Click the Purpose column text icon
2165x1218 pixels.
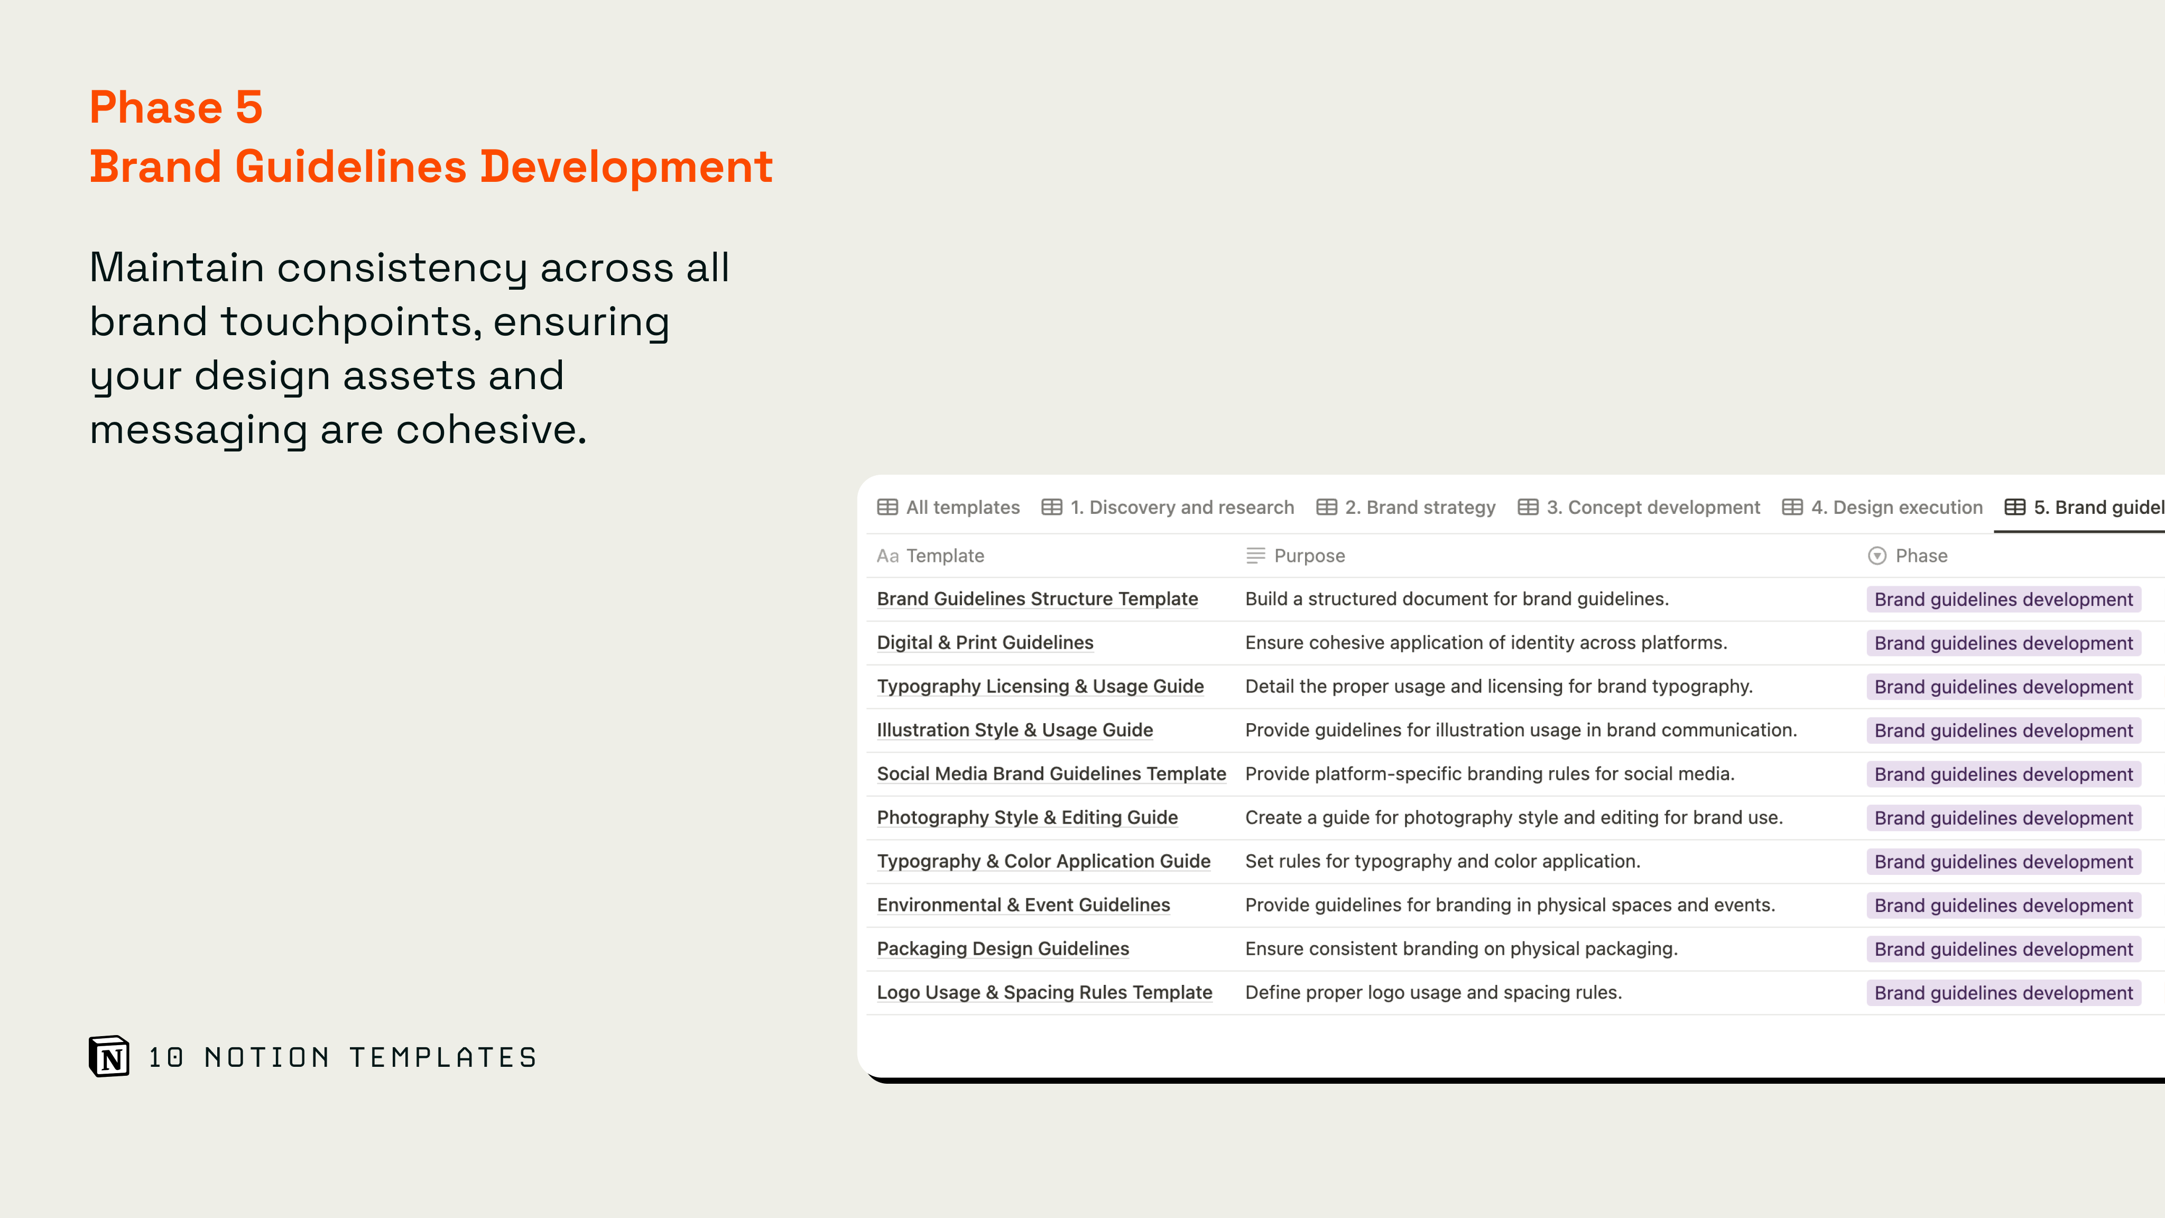1256,556
